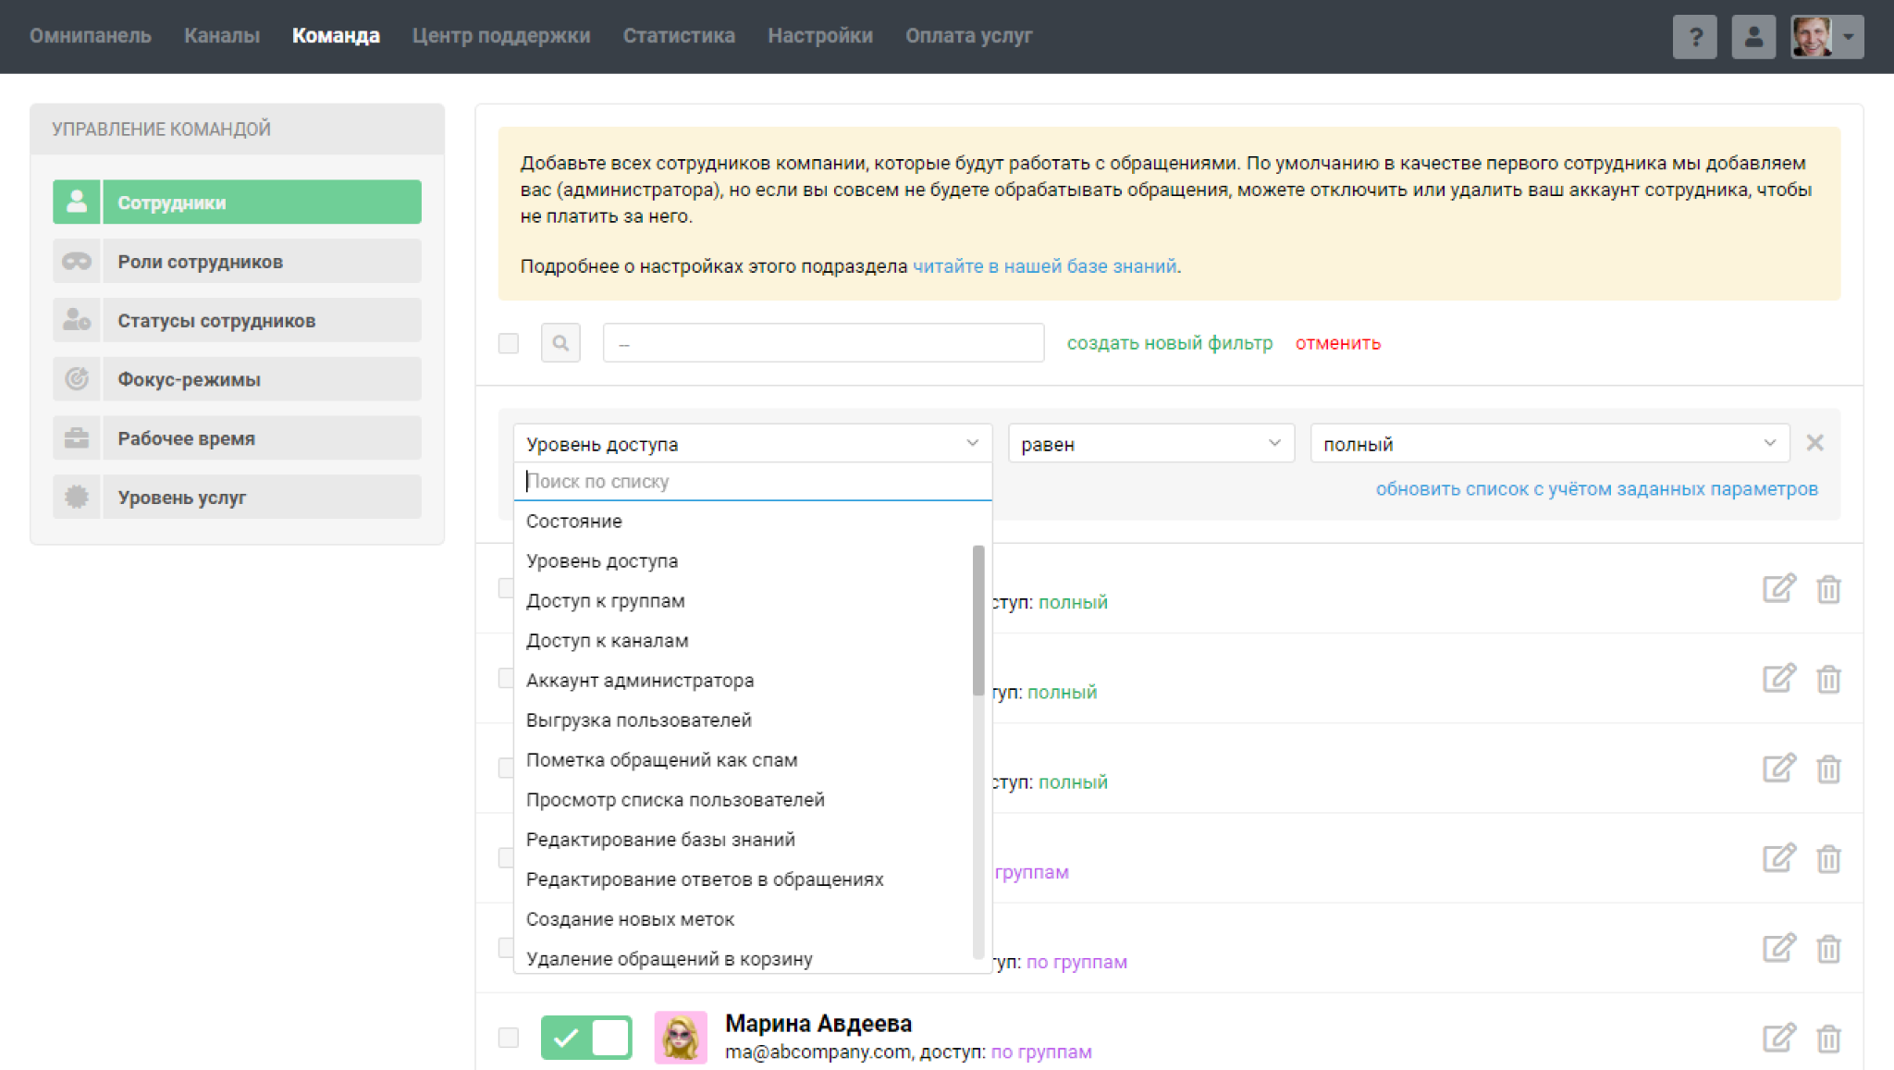The width and height of the screenshot is (1894, 1070).
Task: Click the help question mark icon
Action: click(1694, 37)
